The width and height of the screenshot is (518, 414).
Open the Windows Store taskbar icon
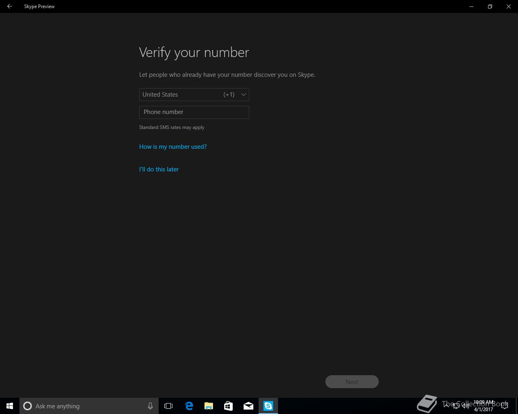[228, 406]
